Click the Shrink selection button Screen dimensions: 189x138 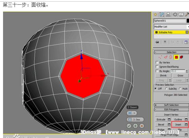click(x=163, y=76)
